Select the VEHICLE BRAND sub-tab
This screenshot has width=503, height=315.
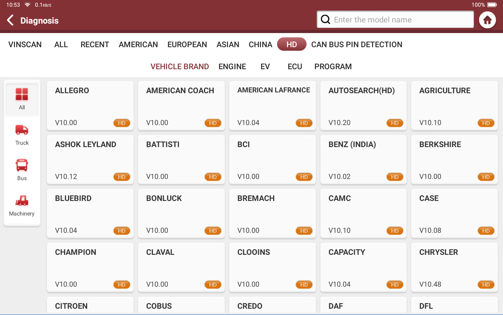[180, 66]
